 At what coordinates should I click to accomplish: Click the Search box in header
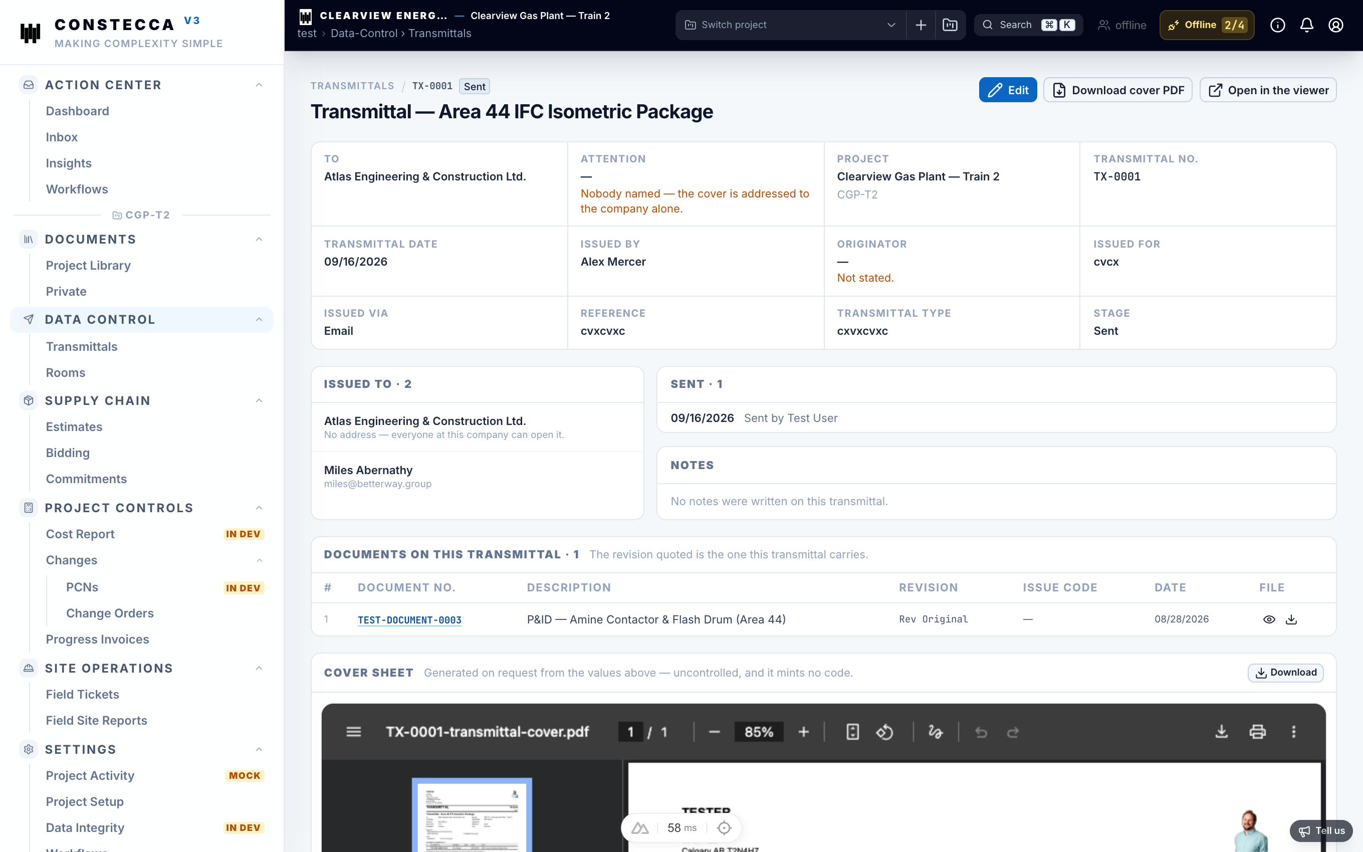pos(1028,25)
